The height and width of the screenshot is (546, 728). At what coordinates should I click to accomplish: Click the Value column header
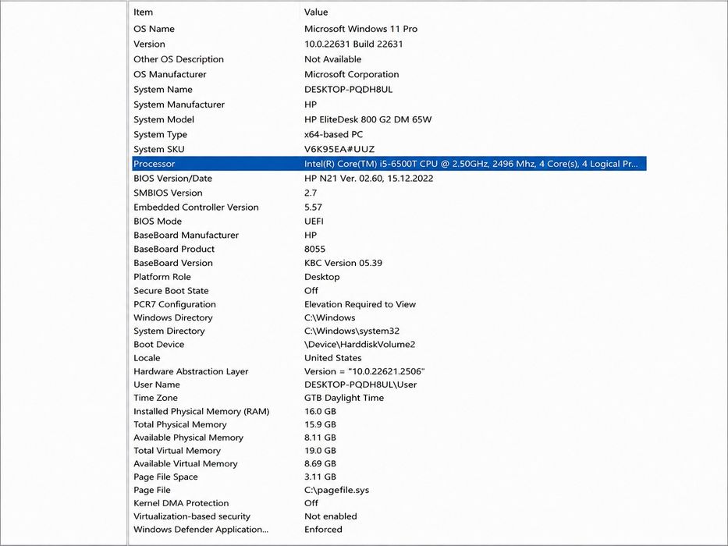316,12
